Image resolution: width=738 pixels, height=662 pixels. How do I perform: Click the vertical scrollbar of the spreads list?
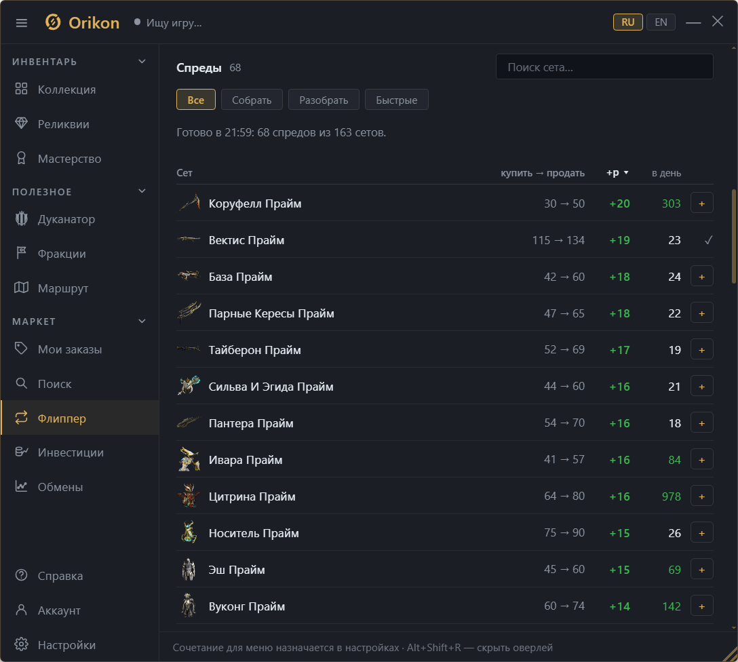pyautogui.click(x=734, y=236)
